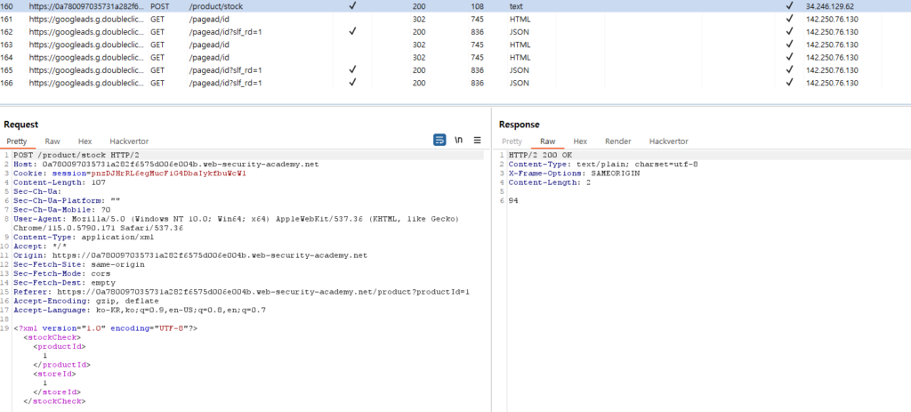Click the response Content-Type text/plain header
The image size is (911, 412).
click(603, 165)
